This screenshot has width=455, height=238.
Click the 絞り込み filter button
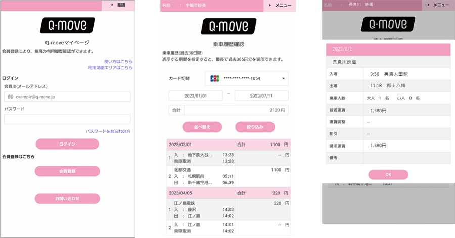(255, 127)
